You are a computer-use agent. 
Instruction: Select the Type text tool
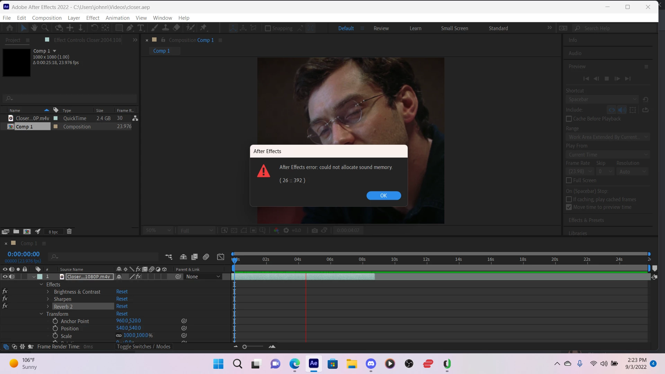coord(141,28)
